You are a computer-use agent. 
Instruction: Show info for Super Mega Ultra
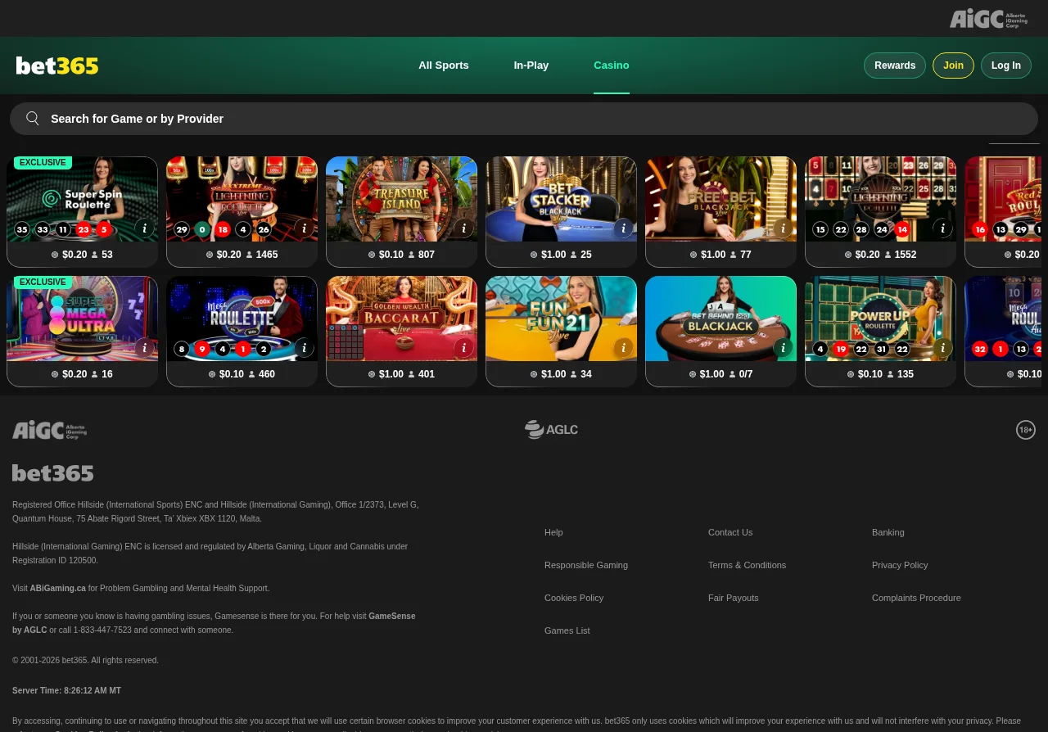click(145, 348)
